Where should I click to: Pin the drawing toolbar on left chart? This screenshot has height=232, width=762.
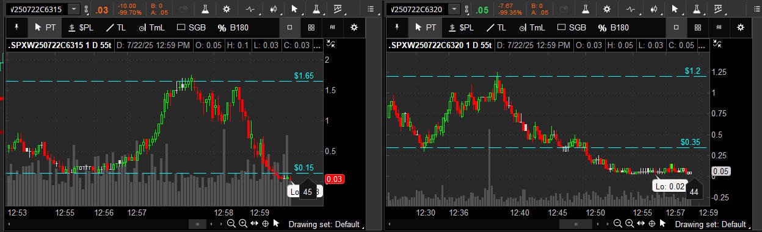coord(16,27)
